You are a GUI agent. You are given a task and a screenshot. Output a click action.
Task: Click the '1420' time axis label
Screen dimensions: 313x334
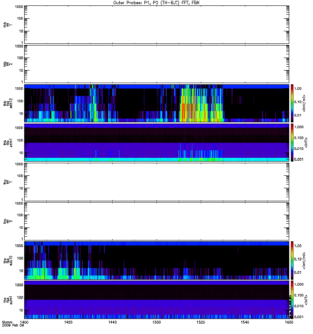click(x=68, y=322)
